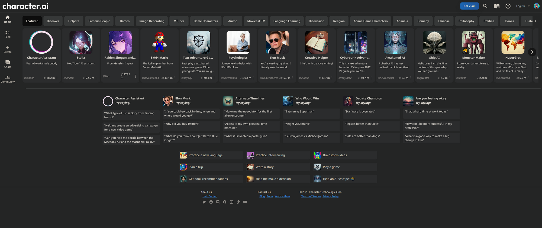
Task: Select prompt "Why did you buy Twitter?"
Action: (x=191, y=126)
